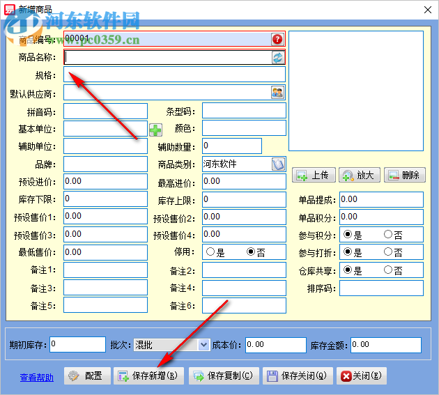Image resolution: width=439 pixels, height=395 pixels.
Task: Click the 配置 button
Action: point(87,376)
